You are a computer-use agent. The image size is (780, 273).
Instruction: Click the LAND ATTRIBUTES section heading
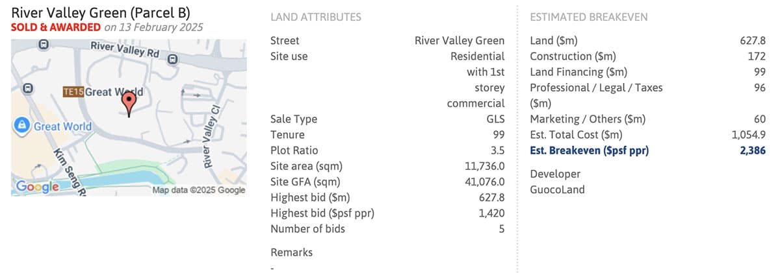tap(315, 17)
